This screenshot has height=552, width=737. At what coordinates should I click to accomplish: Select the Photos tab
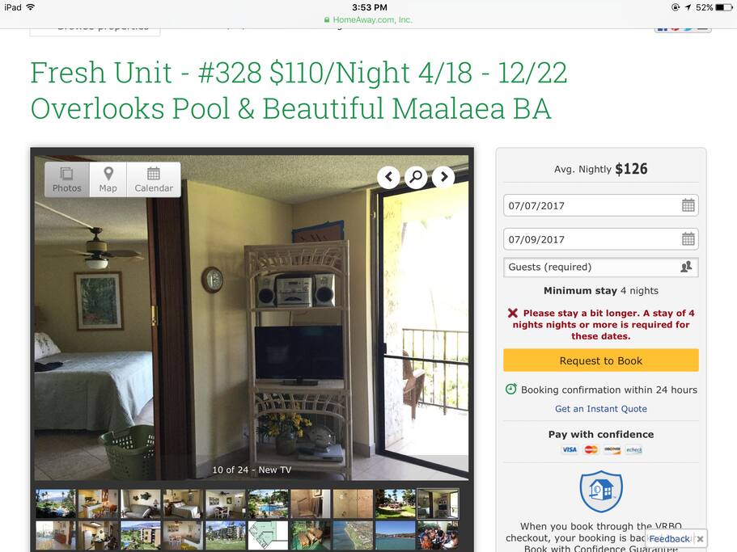coord(67,179)
